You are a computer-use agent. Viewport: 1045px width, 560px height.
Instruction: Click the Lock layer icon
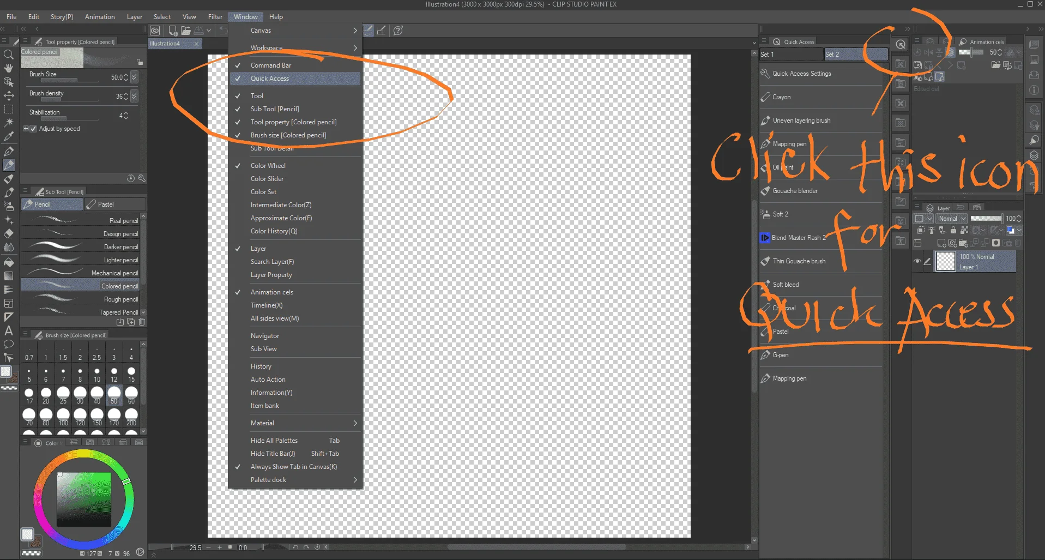tap(953, 230)
